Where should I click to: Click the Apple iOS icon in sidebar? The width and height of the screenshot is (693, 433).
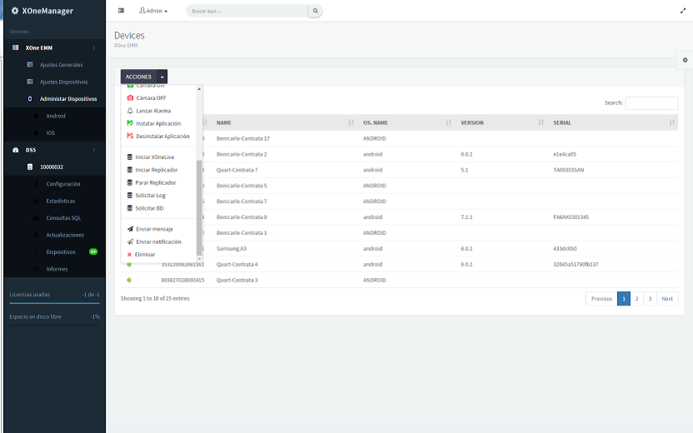click(37, 132)
